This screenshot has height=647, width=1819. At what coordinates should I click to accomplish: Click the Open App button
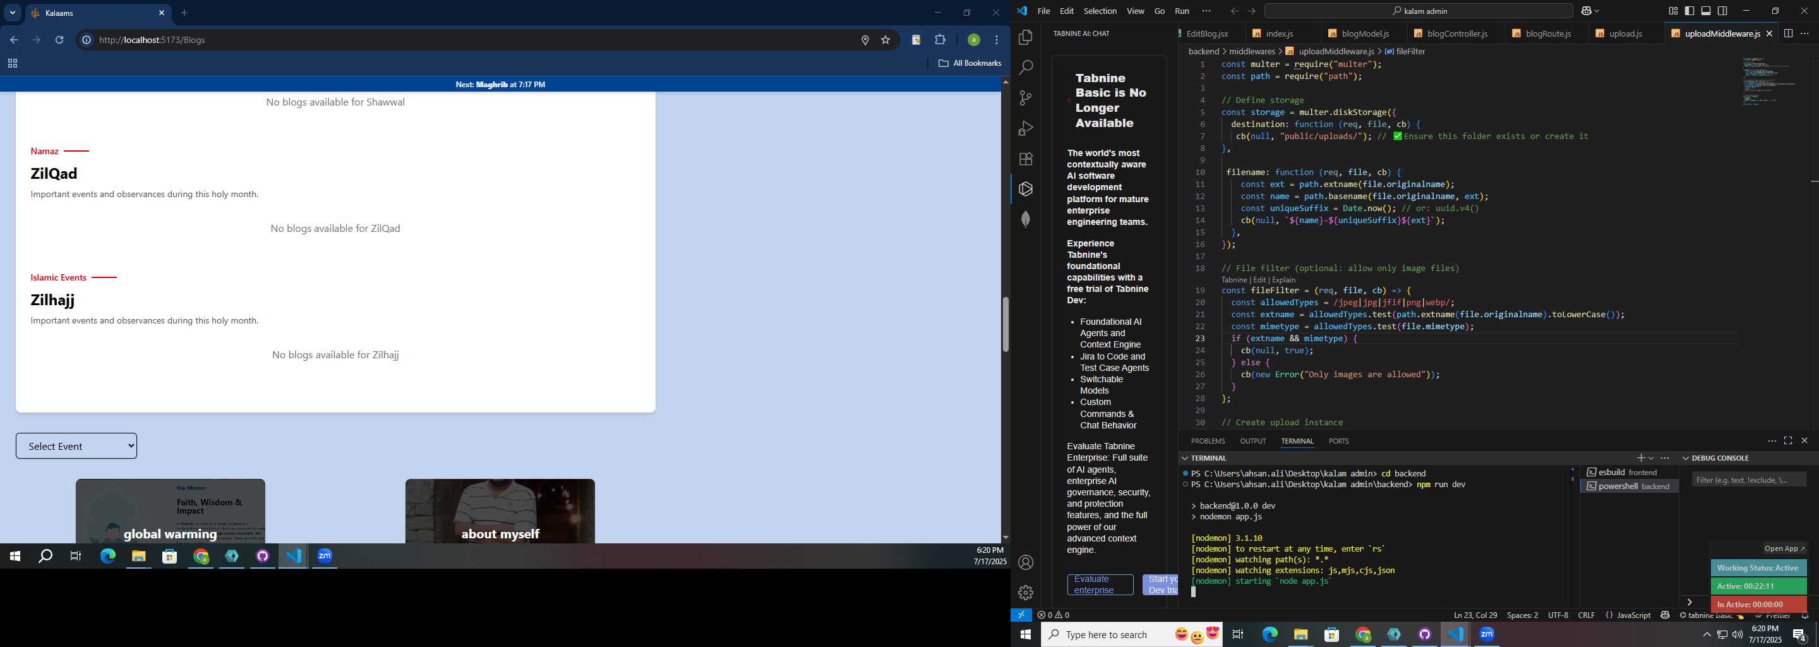point(1784,549)
